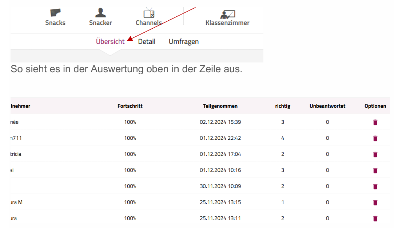The height and width of the screenshot is (228, 394).
Task: Remove the 01.12.2024 10:16 participant entry
Action: click(x=375, y=170)
